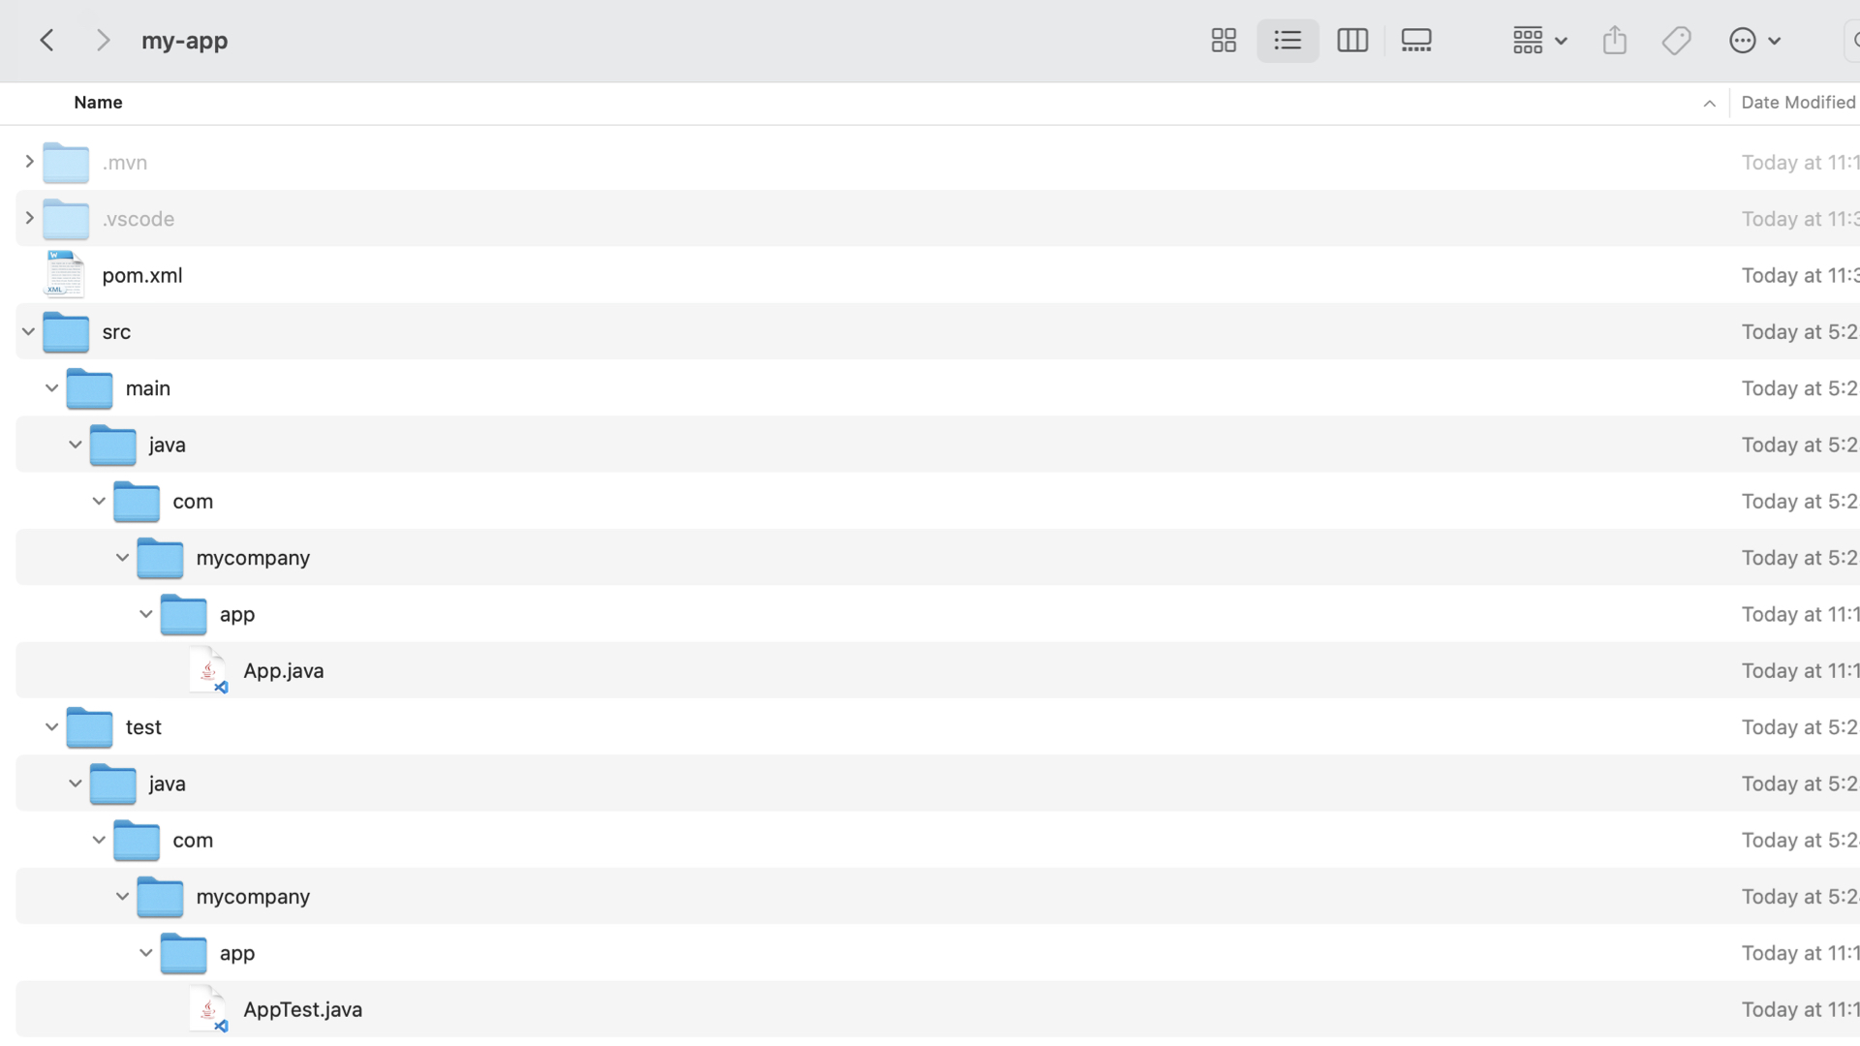Screen dimensions: 1860x1046
Task: Expand the .vscode folder
Action: 29,218
